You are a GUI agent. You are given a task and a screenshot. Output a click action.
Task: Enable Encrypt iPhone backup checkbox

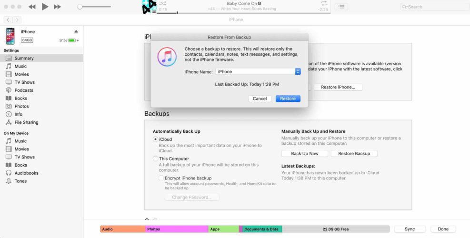coord(161,178)
